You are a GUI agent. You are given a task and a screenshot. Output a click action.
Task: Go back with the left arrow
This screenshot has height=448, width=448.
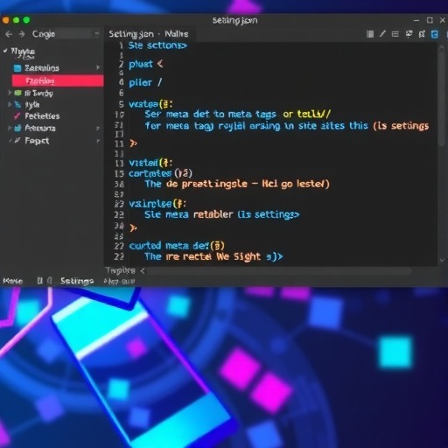point(9,34)
